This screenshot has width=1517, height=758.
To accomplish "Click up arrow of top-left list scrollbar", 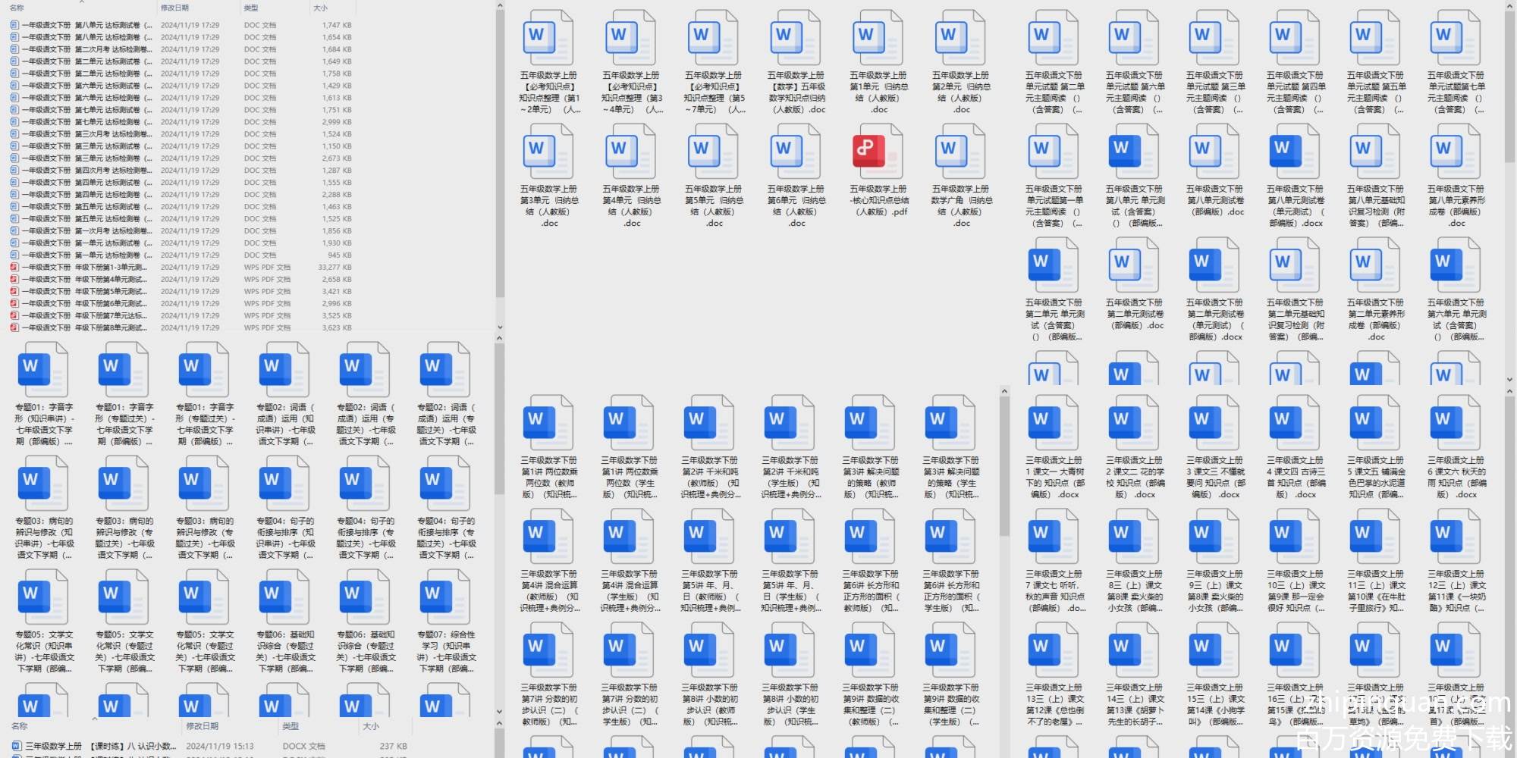I will (500, 6).
